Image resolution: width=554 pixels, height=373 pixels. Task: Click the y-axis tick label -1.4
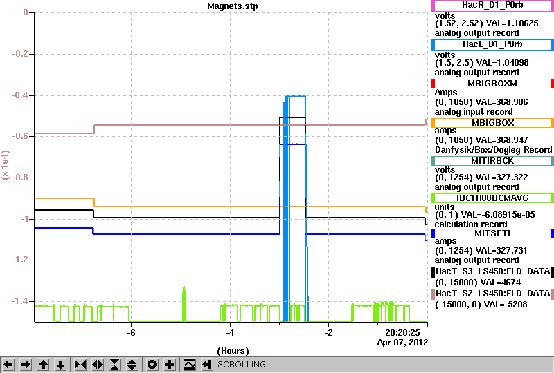20,301
